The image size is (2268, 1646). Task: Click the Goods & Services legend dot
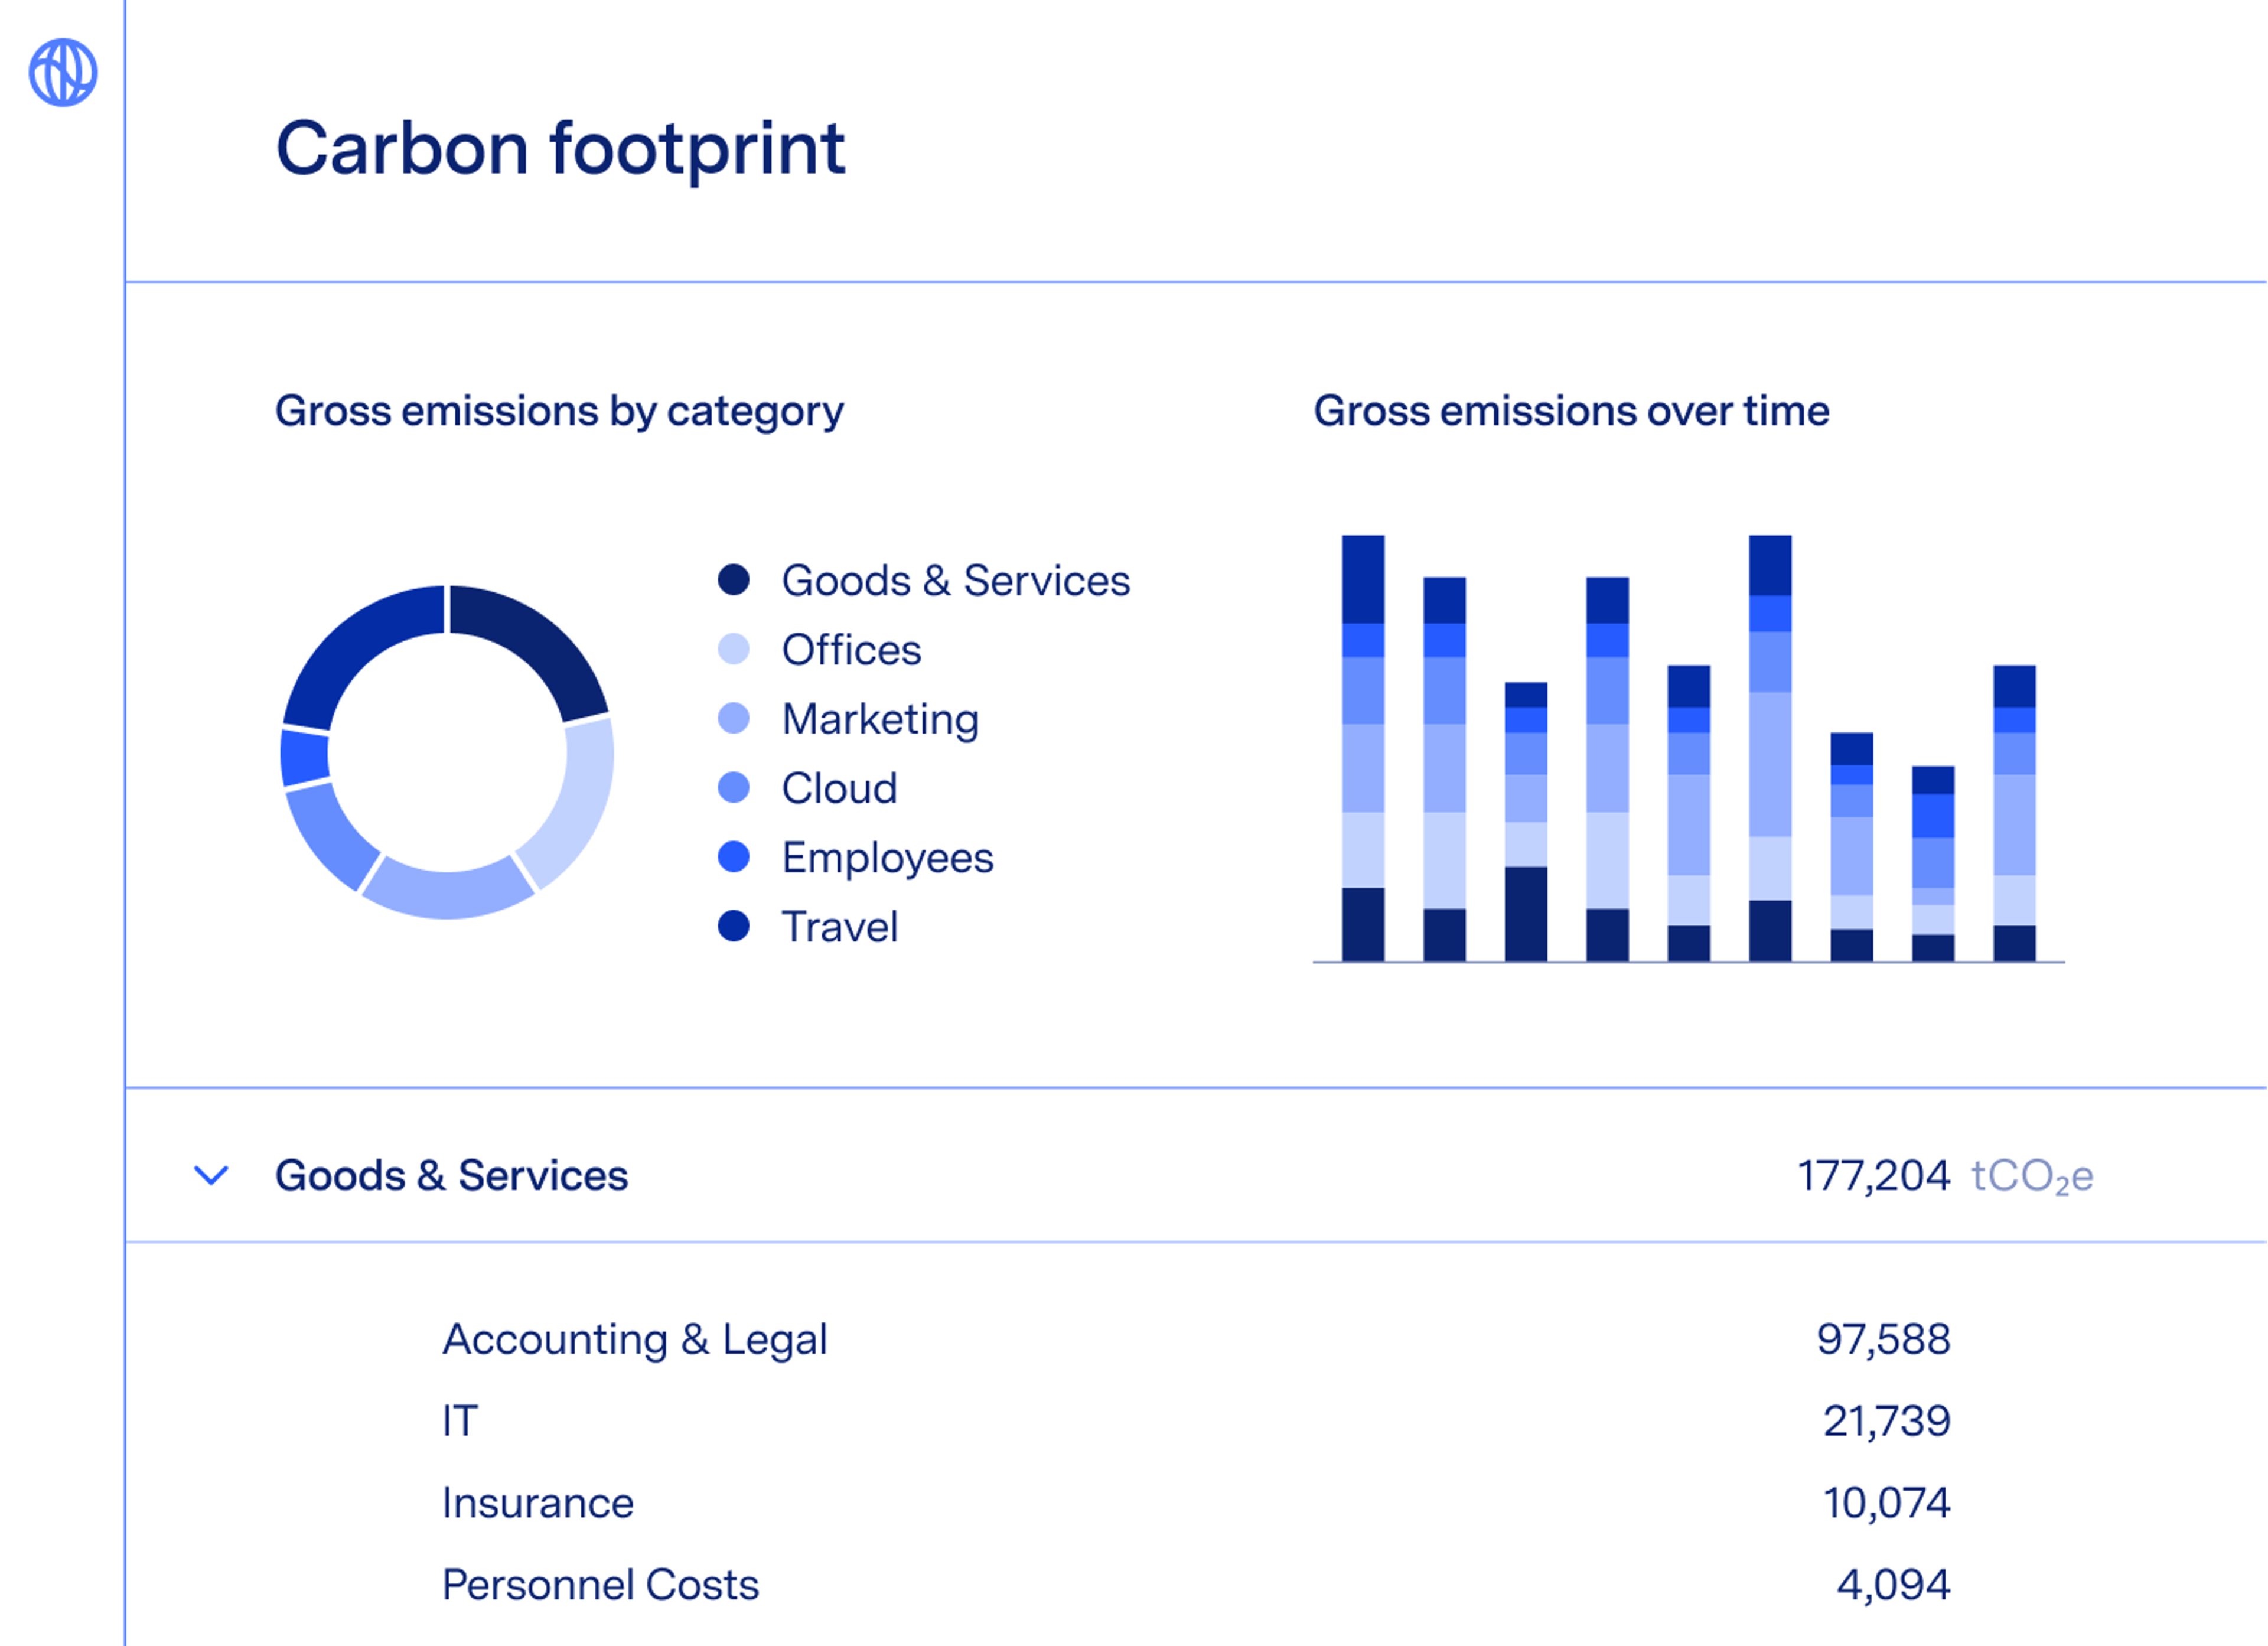734,580
